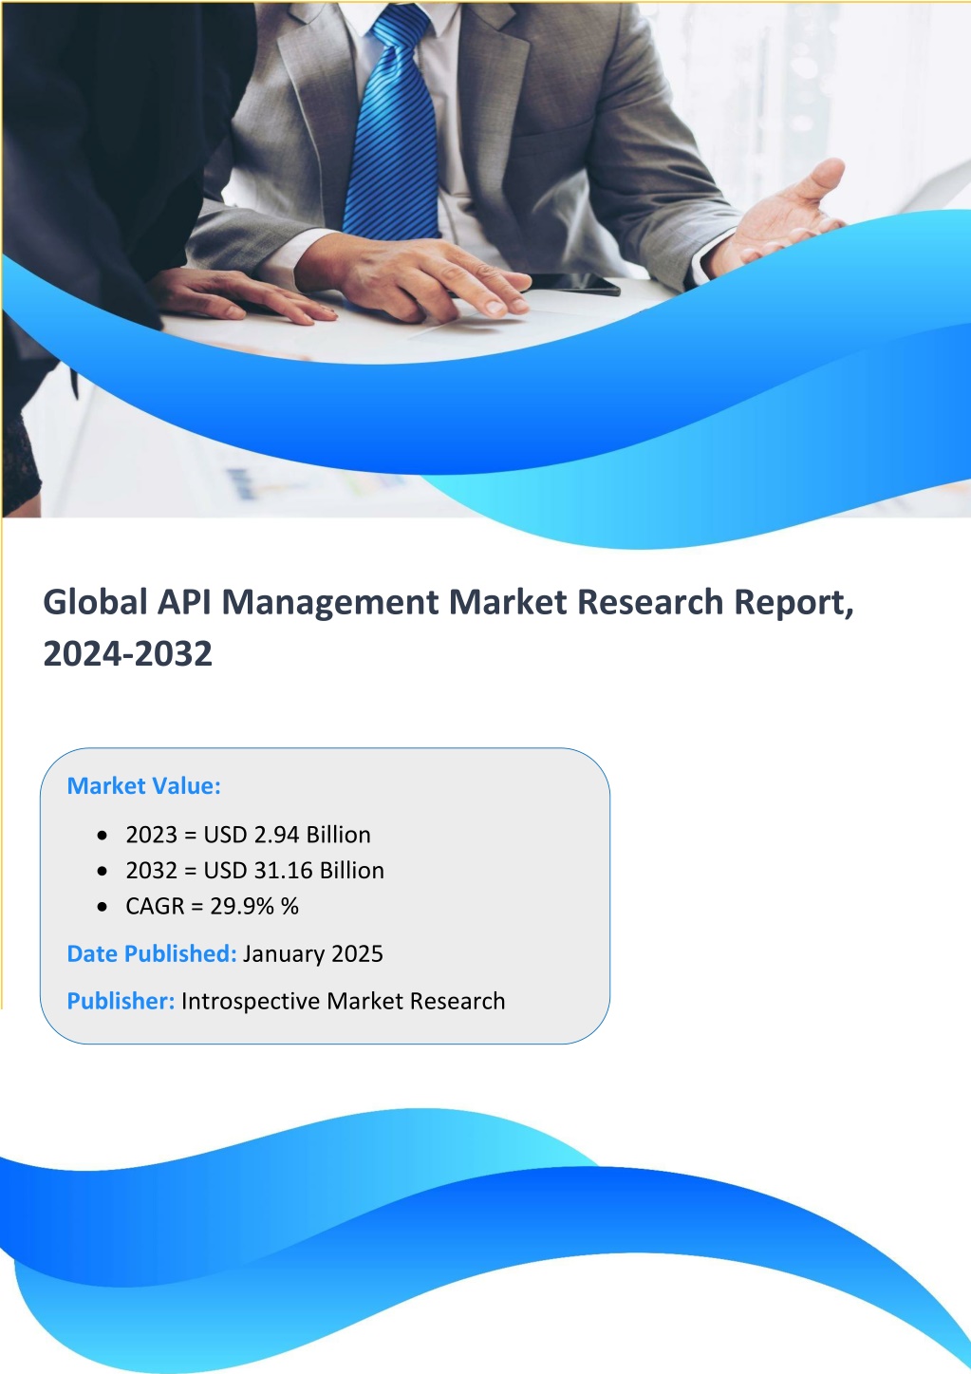Click the CAGR 29.9% entry
Viewport: 971px width, 1374px height.
click(x=212, y=907)
